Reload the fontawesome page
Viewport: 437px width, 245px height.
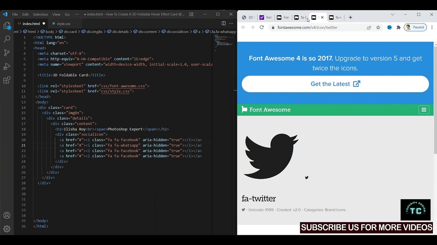click(x=262, y=27)
